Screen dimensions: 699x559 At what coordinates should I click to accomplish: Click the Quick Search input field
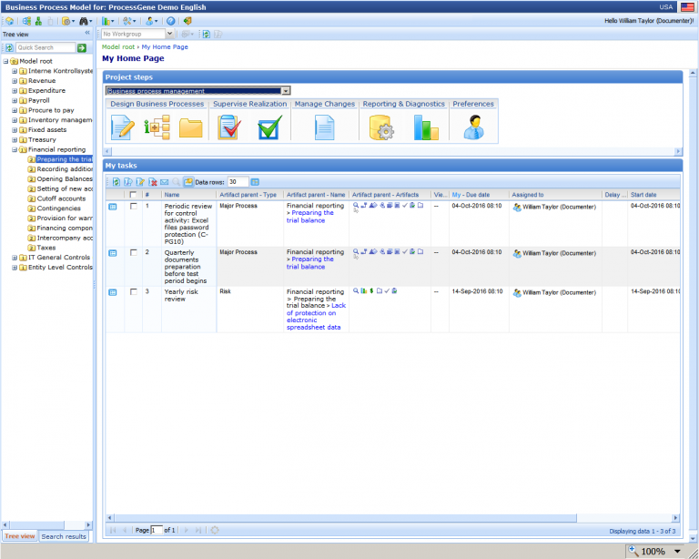tap(45, 47)
